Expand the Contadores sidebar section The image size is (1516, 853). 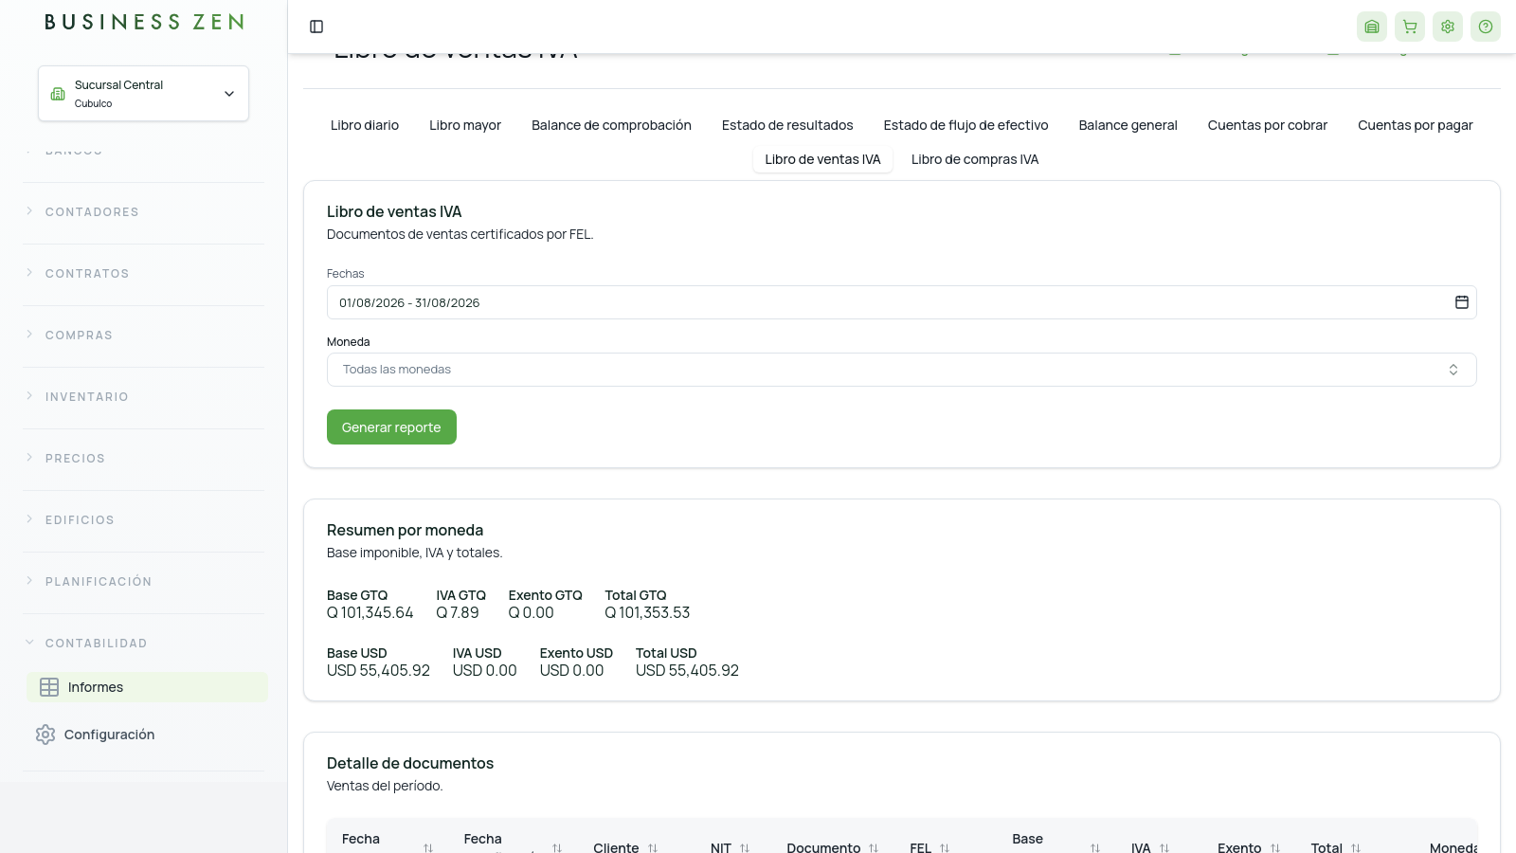143,212
